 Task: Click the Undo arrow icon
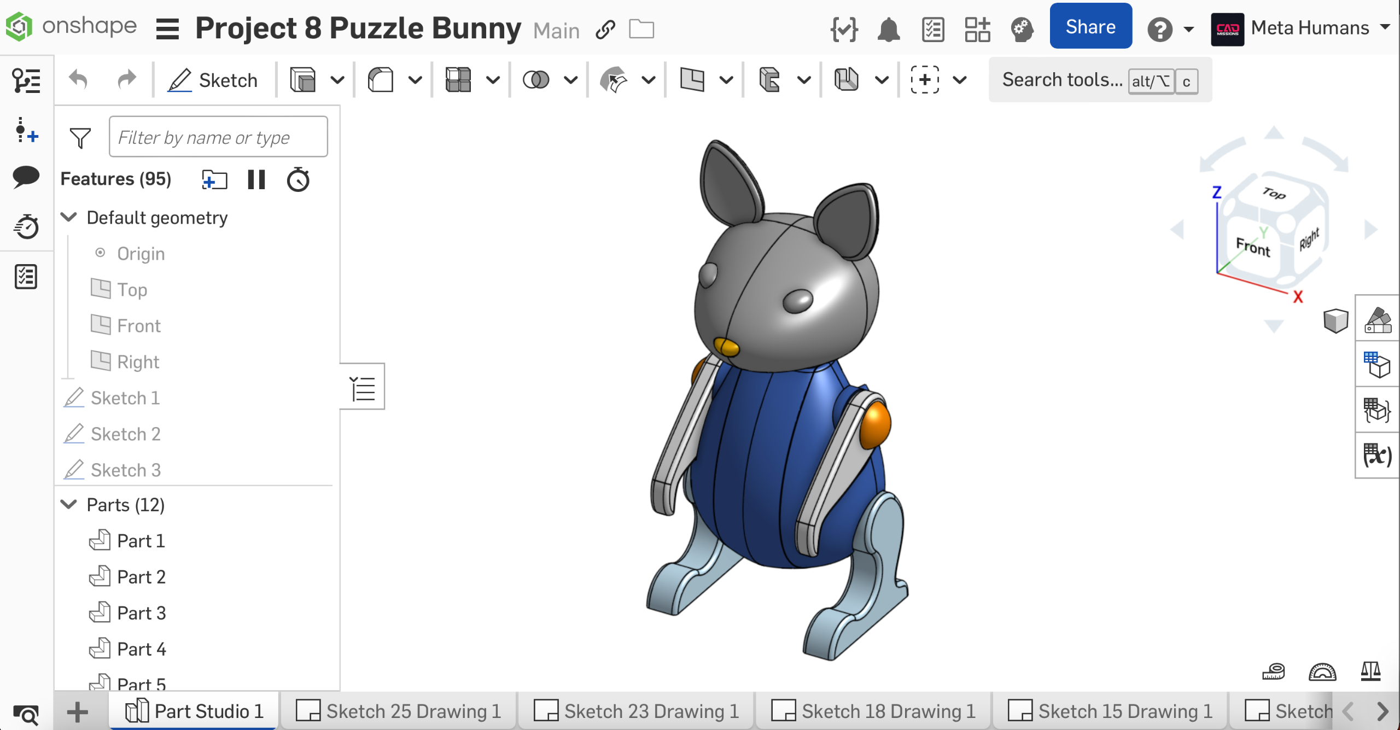78,80
